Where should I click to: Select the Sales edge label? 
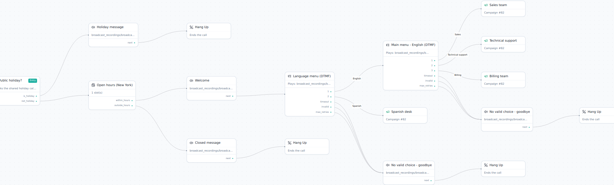point(458,35)
